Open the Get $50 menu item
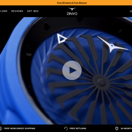The width and height of the screenshot is (132, 132). pyautogui.click(x=33, y=11)
